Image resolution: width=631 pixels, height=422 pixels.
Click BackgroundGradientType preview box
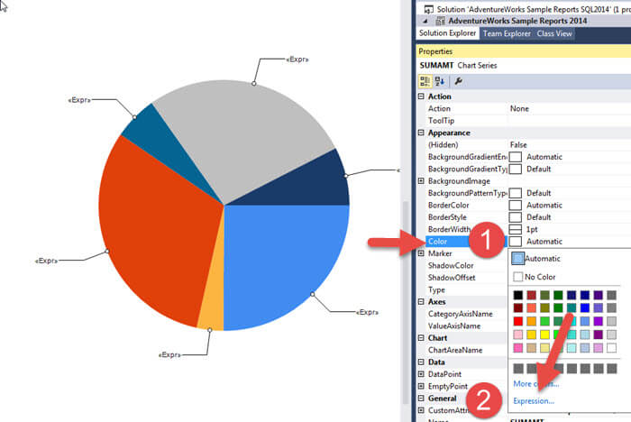(516, 170)
